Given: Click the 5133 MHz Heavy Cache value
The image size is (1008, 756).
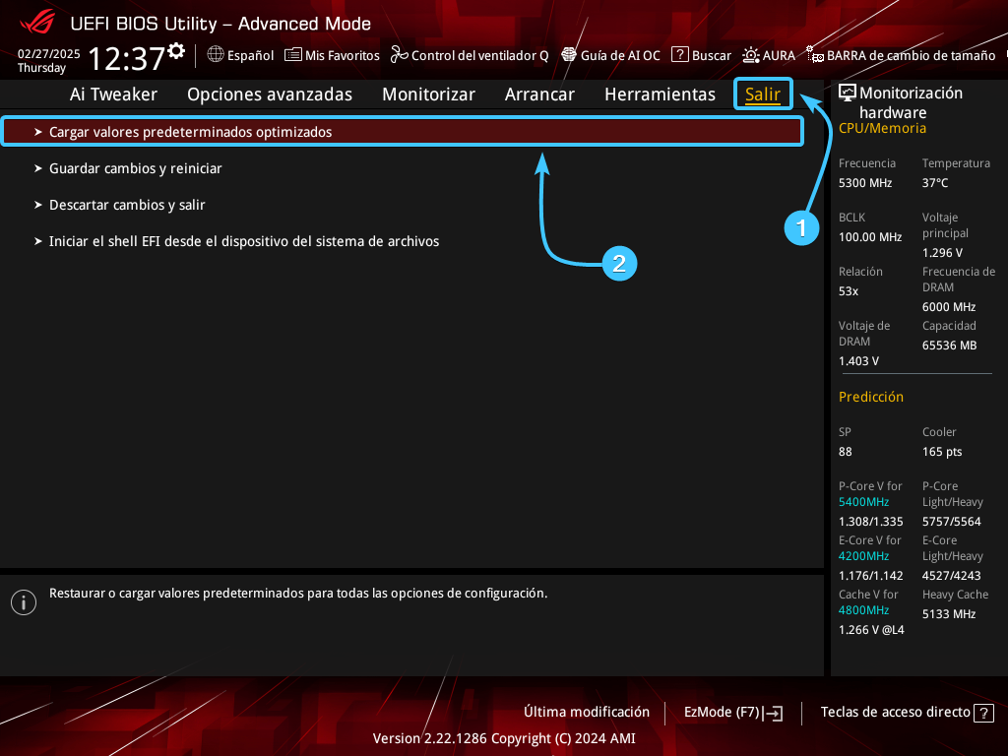Looking at the screenshot, I should pos(949,614).
